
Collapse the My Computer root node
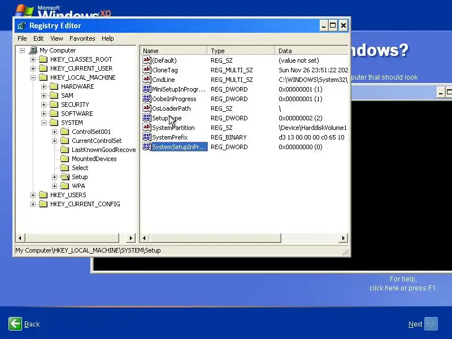point(22,51)
